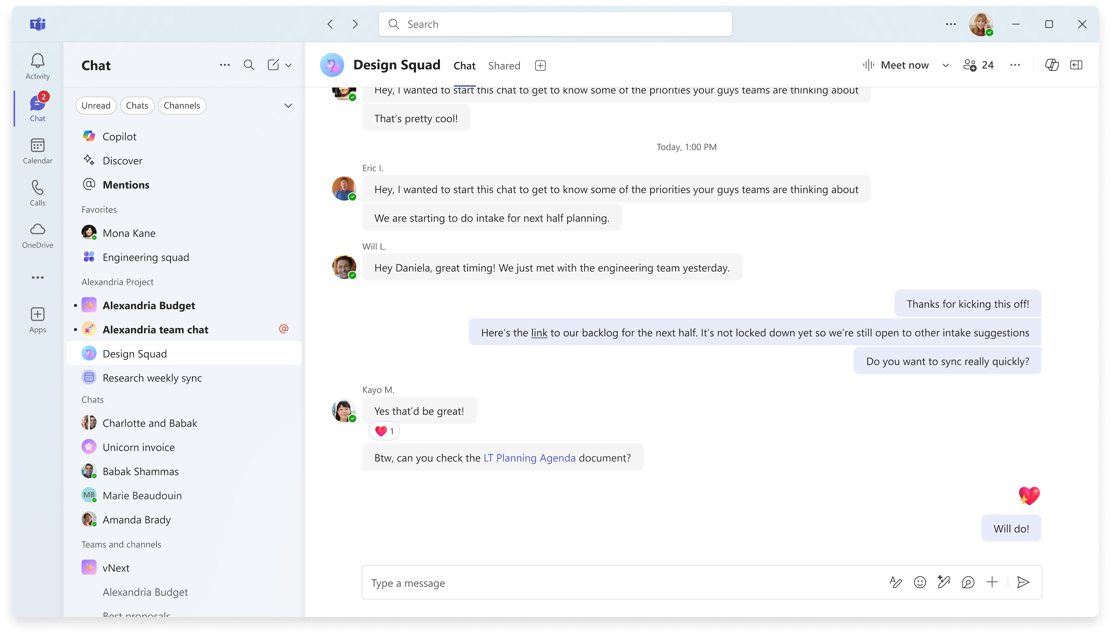Viewport: 1111px width, 635px height.
Task: Open LT Planning Agenda document link
Action: click(529, 457)
